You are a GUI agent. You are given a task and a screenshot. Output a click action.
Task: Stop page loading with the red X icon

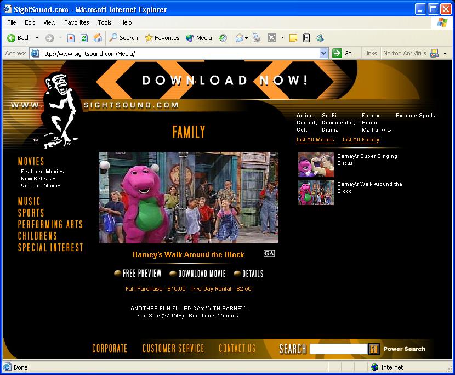point(71,38)
